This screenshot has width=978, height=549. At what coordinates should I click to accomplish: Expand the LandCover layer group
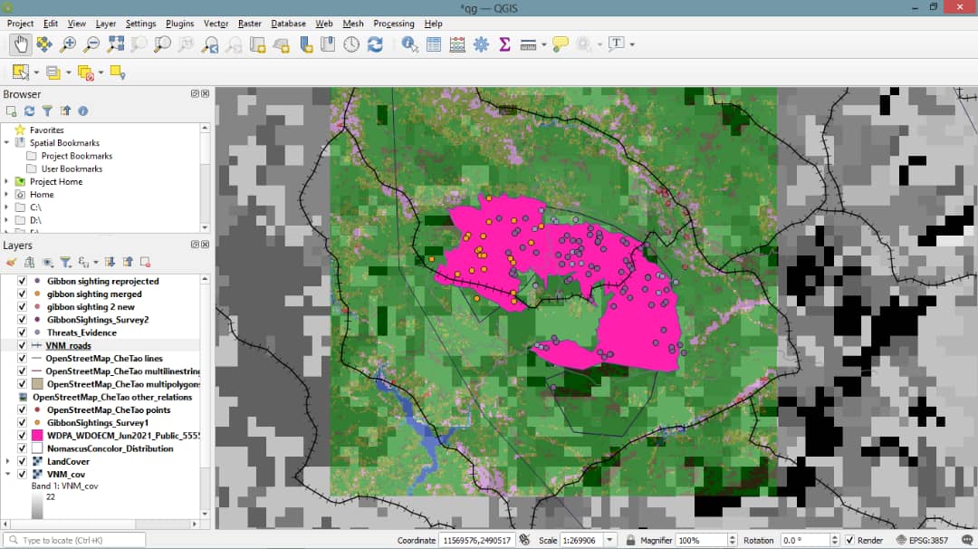point(7,461)
